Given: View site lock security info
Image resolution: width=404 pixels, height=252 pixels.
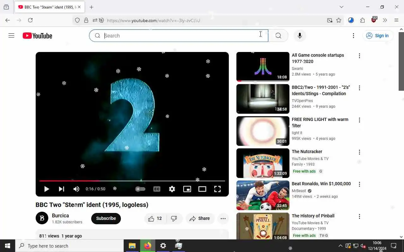Looking at the screenshot, I should coord(86,20).
